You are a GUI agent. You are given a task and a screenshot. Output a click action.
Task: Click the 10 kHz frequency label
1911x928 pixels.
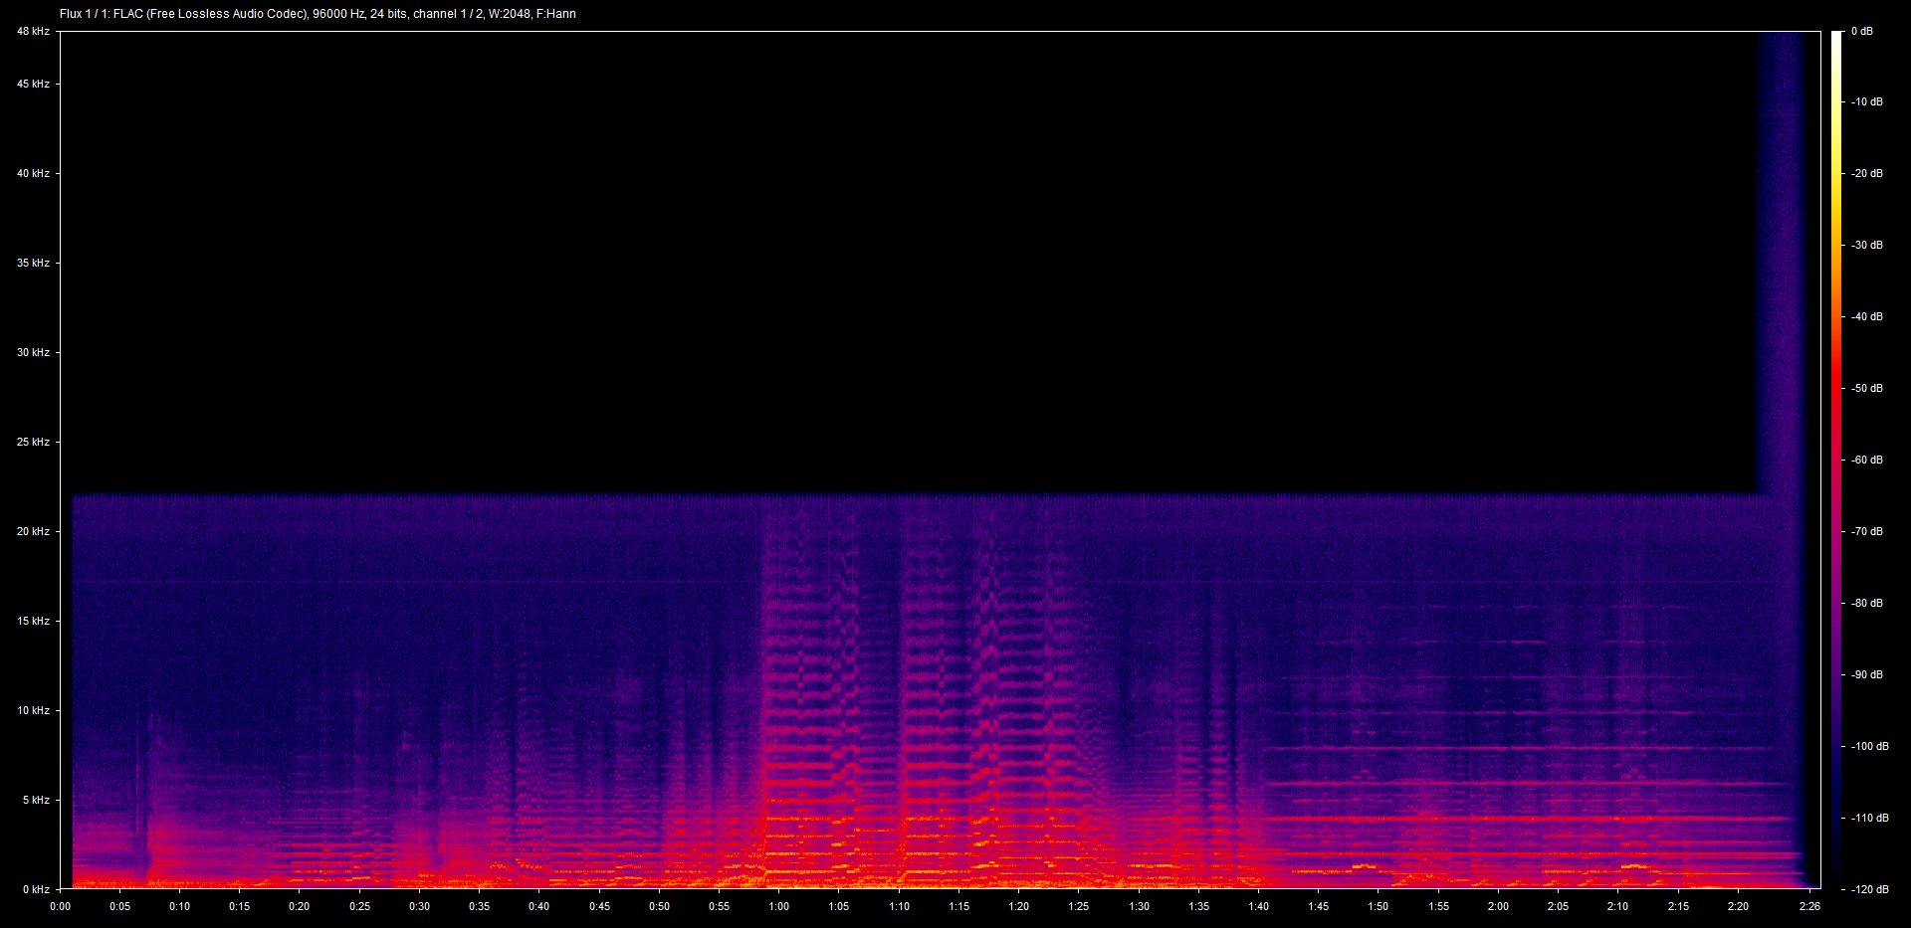pyautogui.click(x=33, y=710)
